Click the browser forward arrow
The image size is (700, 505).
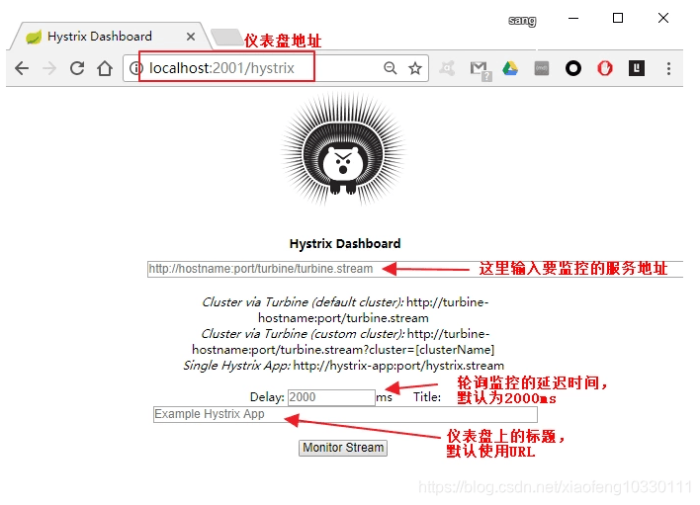[49, 68]
